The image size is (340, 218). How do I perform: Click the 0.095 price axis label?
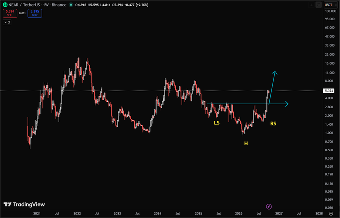pos(329,192)
